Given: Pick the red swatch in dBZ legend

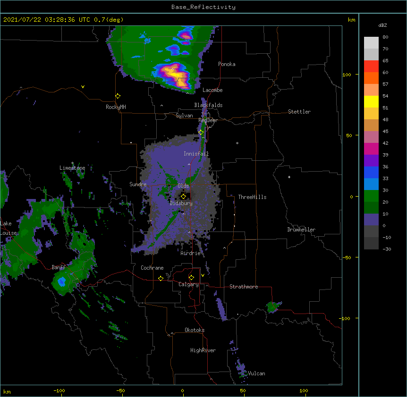Looking at the screenshot, I should [x=371, y=66].
